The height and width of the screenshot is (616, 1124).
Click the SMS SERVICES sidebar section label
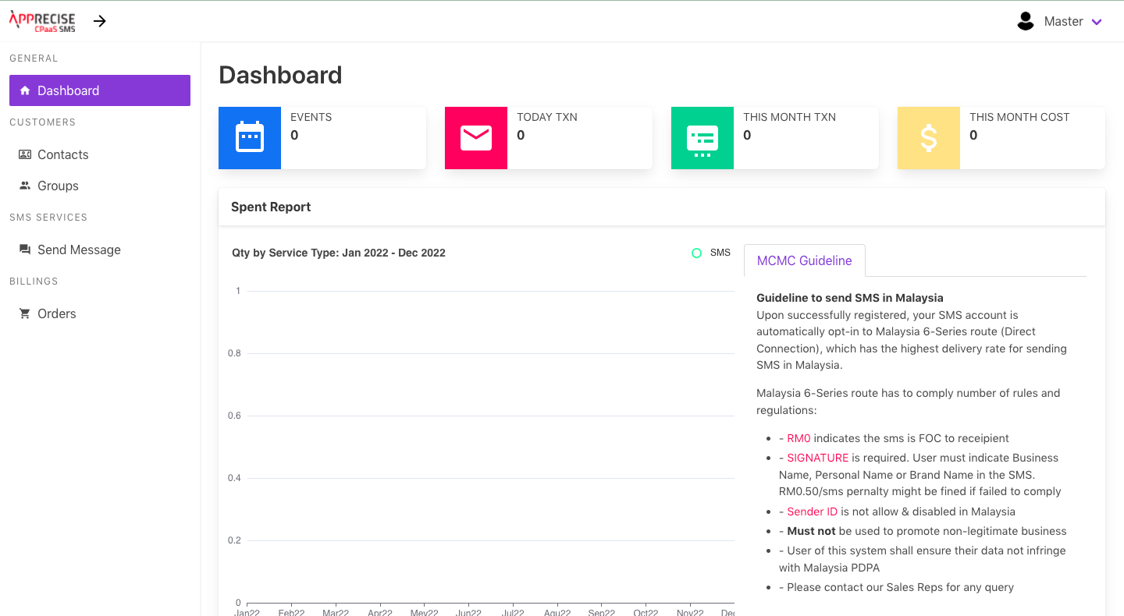48,218
